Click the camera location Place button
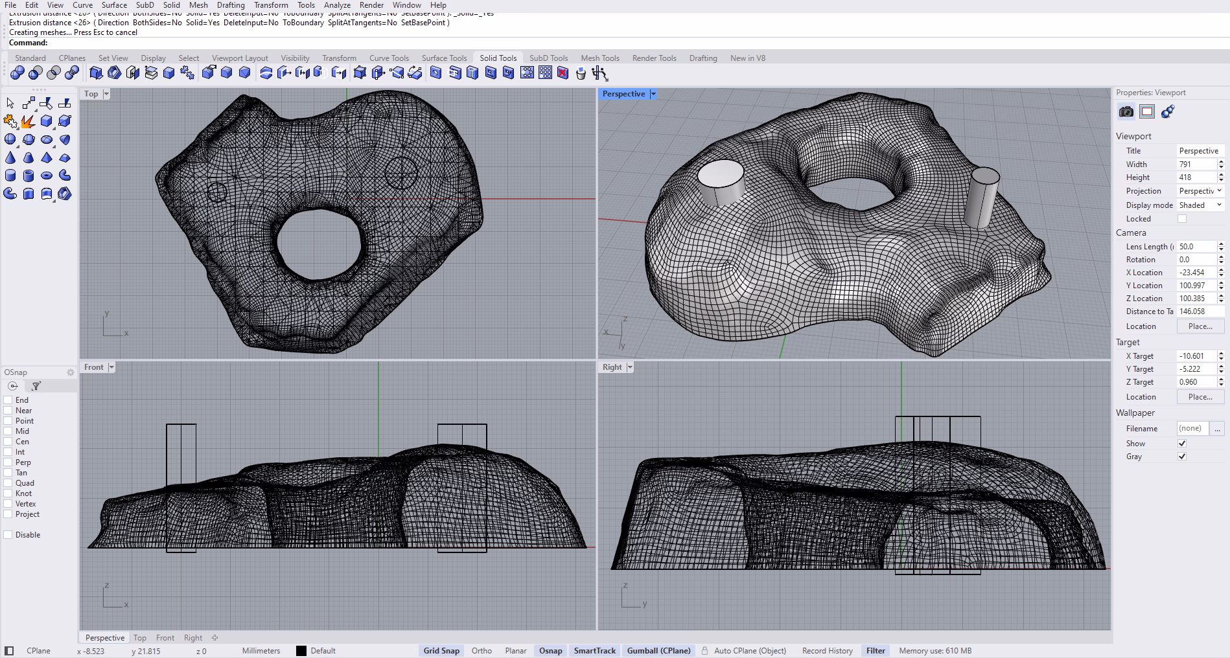This screenshot has width=1230, height=658. (x=1200, y=326)
